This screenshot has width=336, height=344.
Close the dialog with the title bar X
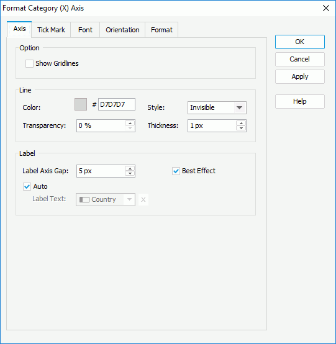click(326, 8)
